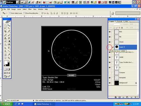Screen dimensions: 141x106
Task: Open the Fill slider arrow
Action: coord(135,27)
